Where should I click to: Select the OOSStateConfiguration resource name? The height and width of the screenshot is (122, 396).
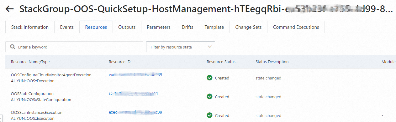pyautogui.click(x=32, y=94)
